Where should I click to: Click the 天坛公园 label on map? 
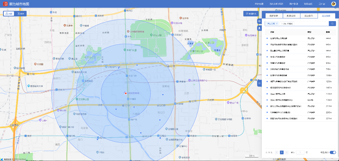point(158,35)
